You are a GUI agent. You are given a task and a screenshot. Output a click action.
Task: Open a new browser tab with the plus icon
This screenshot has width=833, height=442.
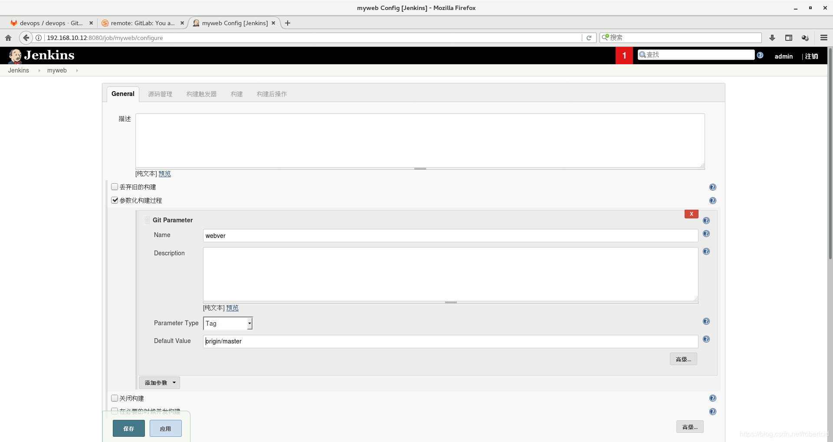[288, 23]
